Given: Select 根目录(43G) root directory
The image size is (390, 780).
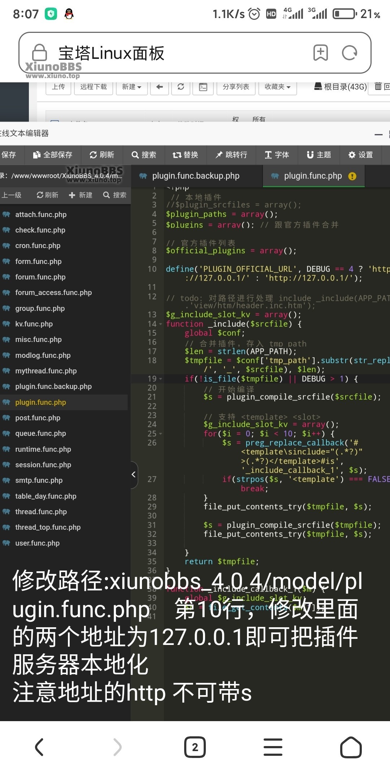Looking at the screenshot, I should pos(341,87).
